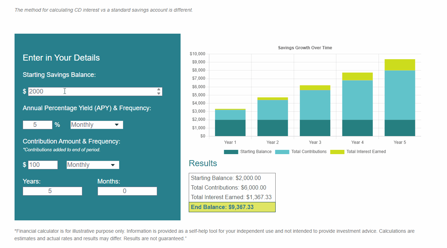Toggle Total Contributions legend swatch
447x248 pixels.
[x=282, y=152]
